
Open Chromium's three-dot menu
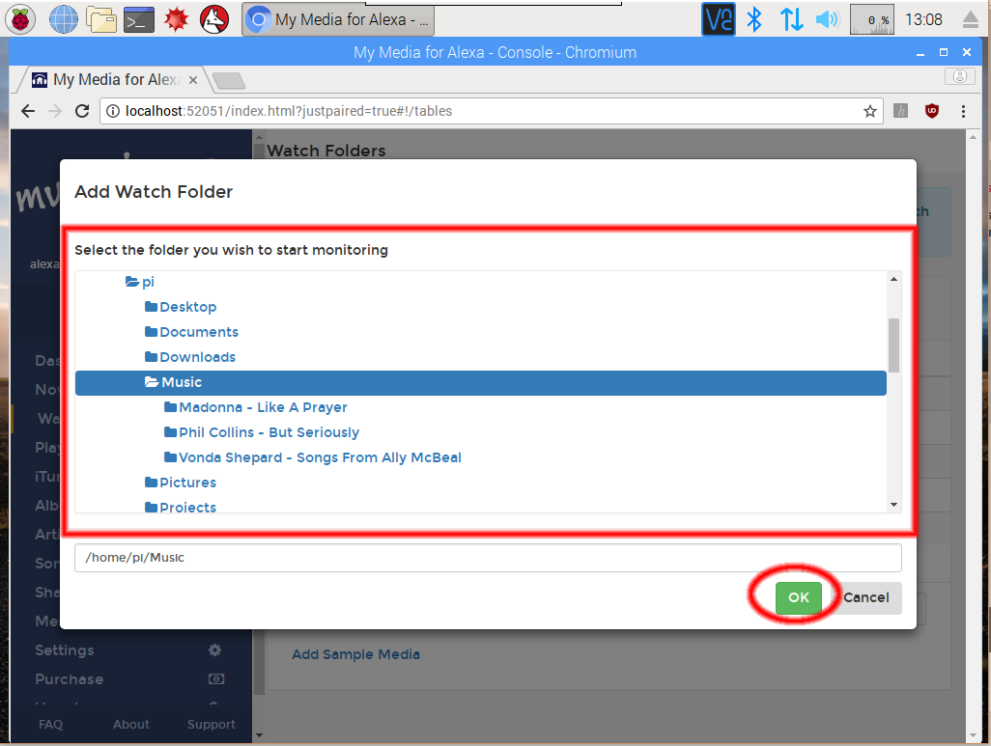pos(963,111)
